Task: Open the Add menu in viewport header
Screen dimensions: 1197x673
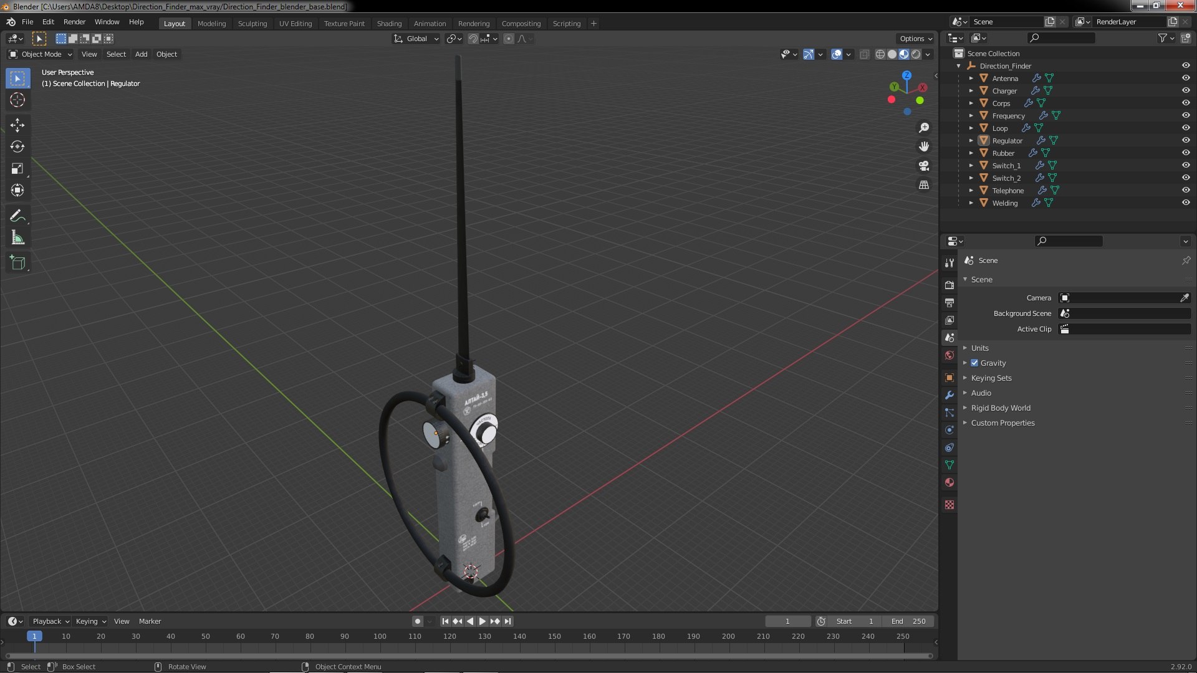Action: coord(142,54)
